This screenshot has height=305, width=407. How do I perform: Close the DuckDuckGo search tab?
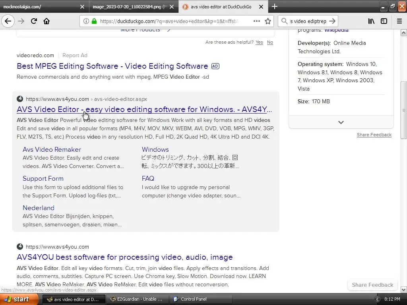point(261,7)
